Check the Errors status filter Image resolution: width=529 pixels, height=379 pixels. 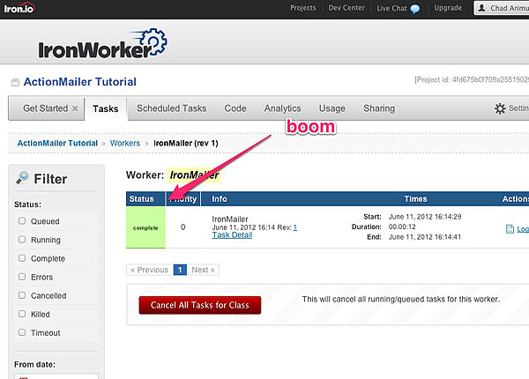(x=22, y=277)
